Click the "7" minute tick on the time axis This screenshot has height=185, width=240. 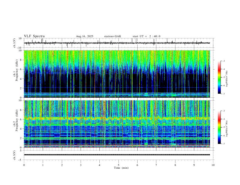coord(156,165)
